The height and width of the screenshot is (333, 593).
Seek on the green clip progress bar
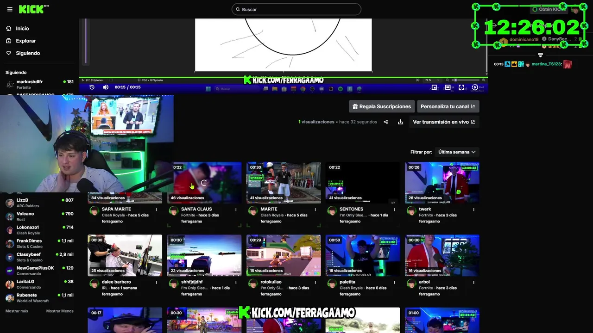283,77
